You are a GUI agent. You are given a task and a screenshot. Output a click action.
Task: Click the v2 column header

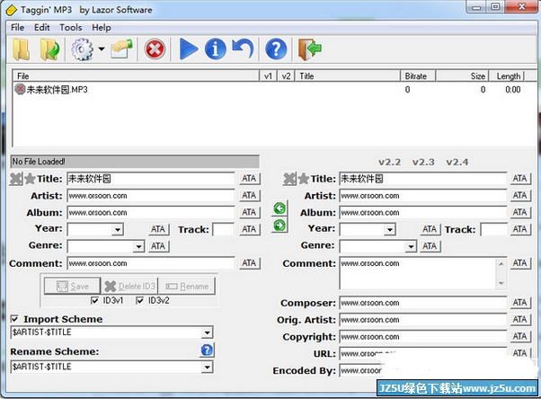pyautogui.click(x=286, y=75)
